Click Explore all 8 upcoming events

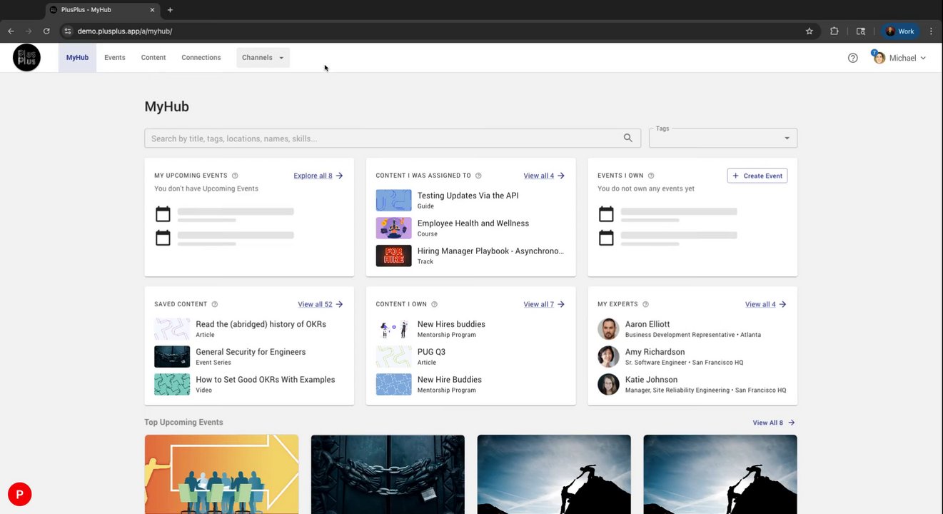(318, 176)
